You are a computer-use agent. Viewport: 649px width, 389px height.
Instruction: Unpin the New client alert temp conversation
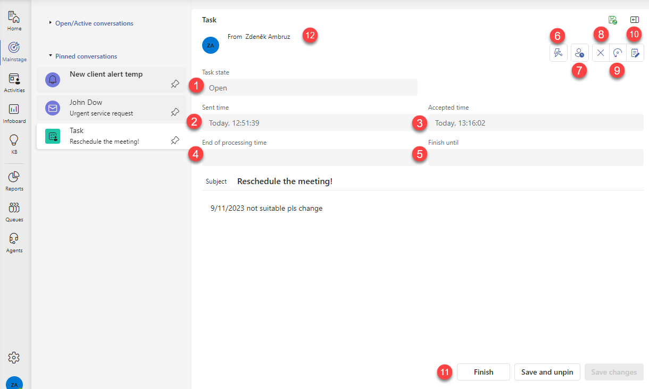[174, 84]
